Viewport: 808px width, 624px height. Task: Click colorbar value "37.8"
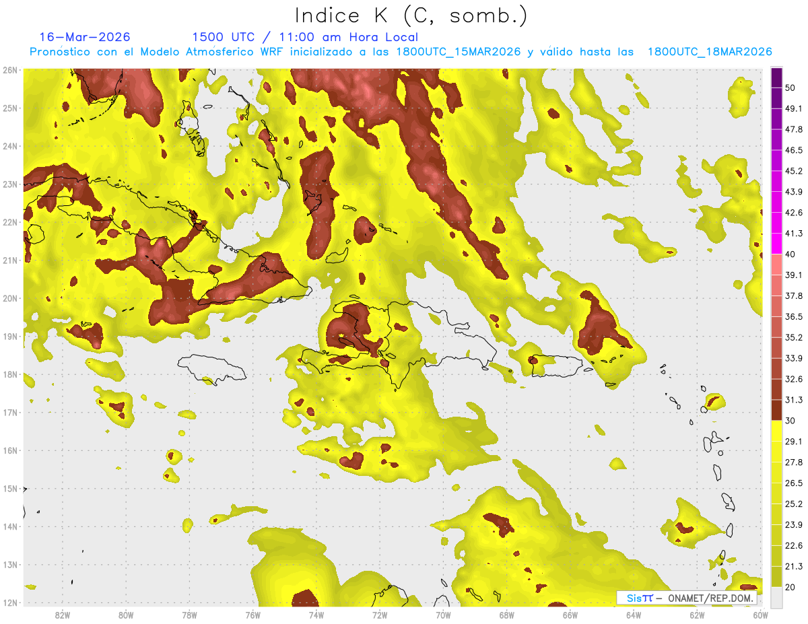793,296
